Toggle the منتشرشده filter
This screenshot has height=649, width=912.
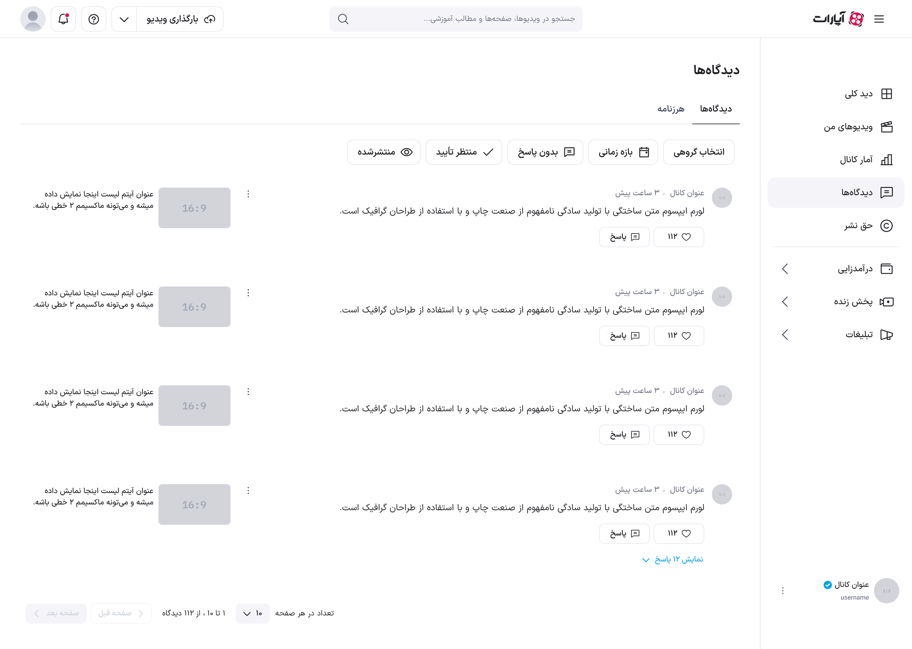[383, 152]
